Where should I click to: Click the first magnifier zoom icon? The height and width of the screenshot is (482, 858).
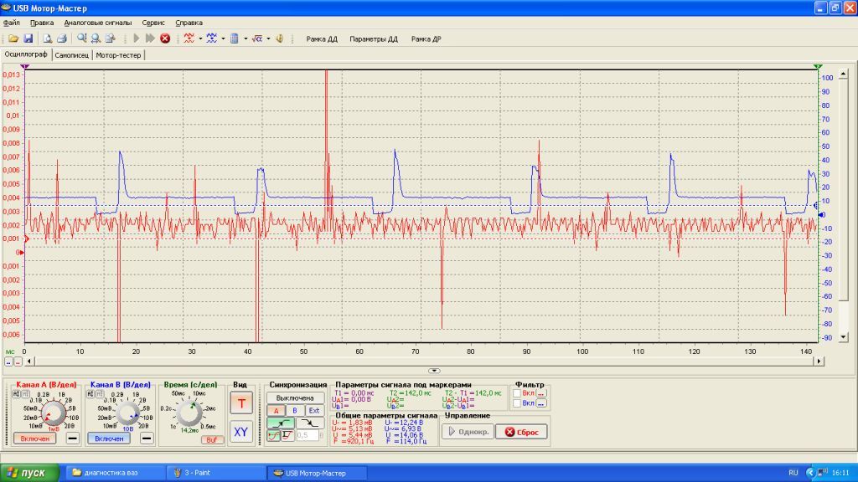tap(81, 38)
